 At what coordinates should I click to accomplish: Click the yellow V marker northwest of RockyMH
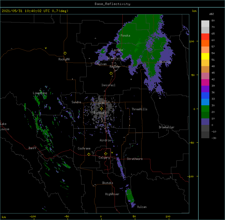point(46,48)
